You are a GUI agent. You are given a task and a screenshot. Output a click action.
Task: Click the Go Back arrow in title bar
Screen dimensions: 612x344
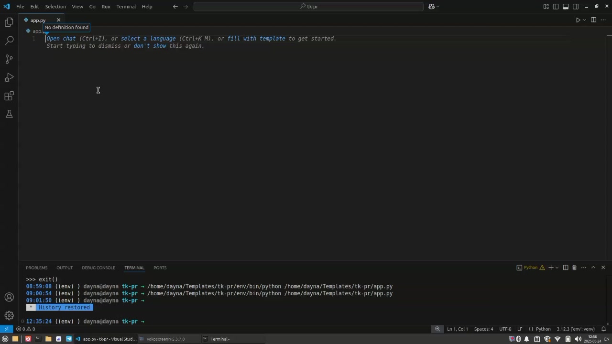pos(175,7)
